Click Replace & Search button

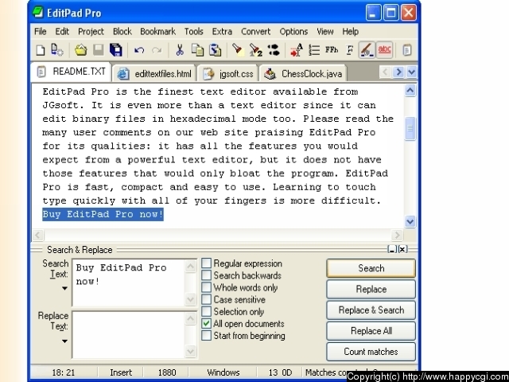click(x=371, y=310)
